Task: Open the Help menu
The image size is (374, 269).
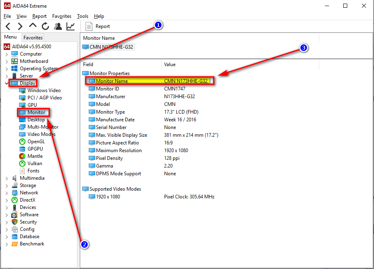Action: click(99, 16)
